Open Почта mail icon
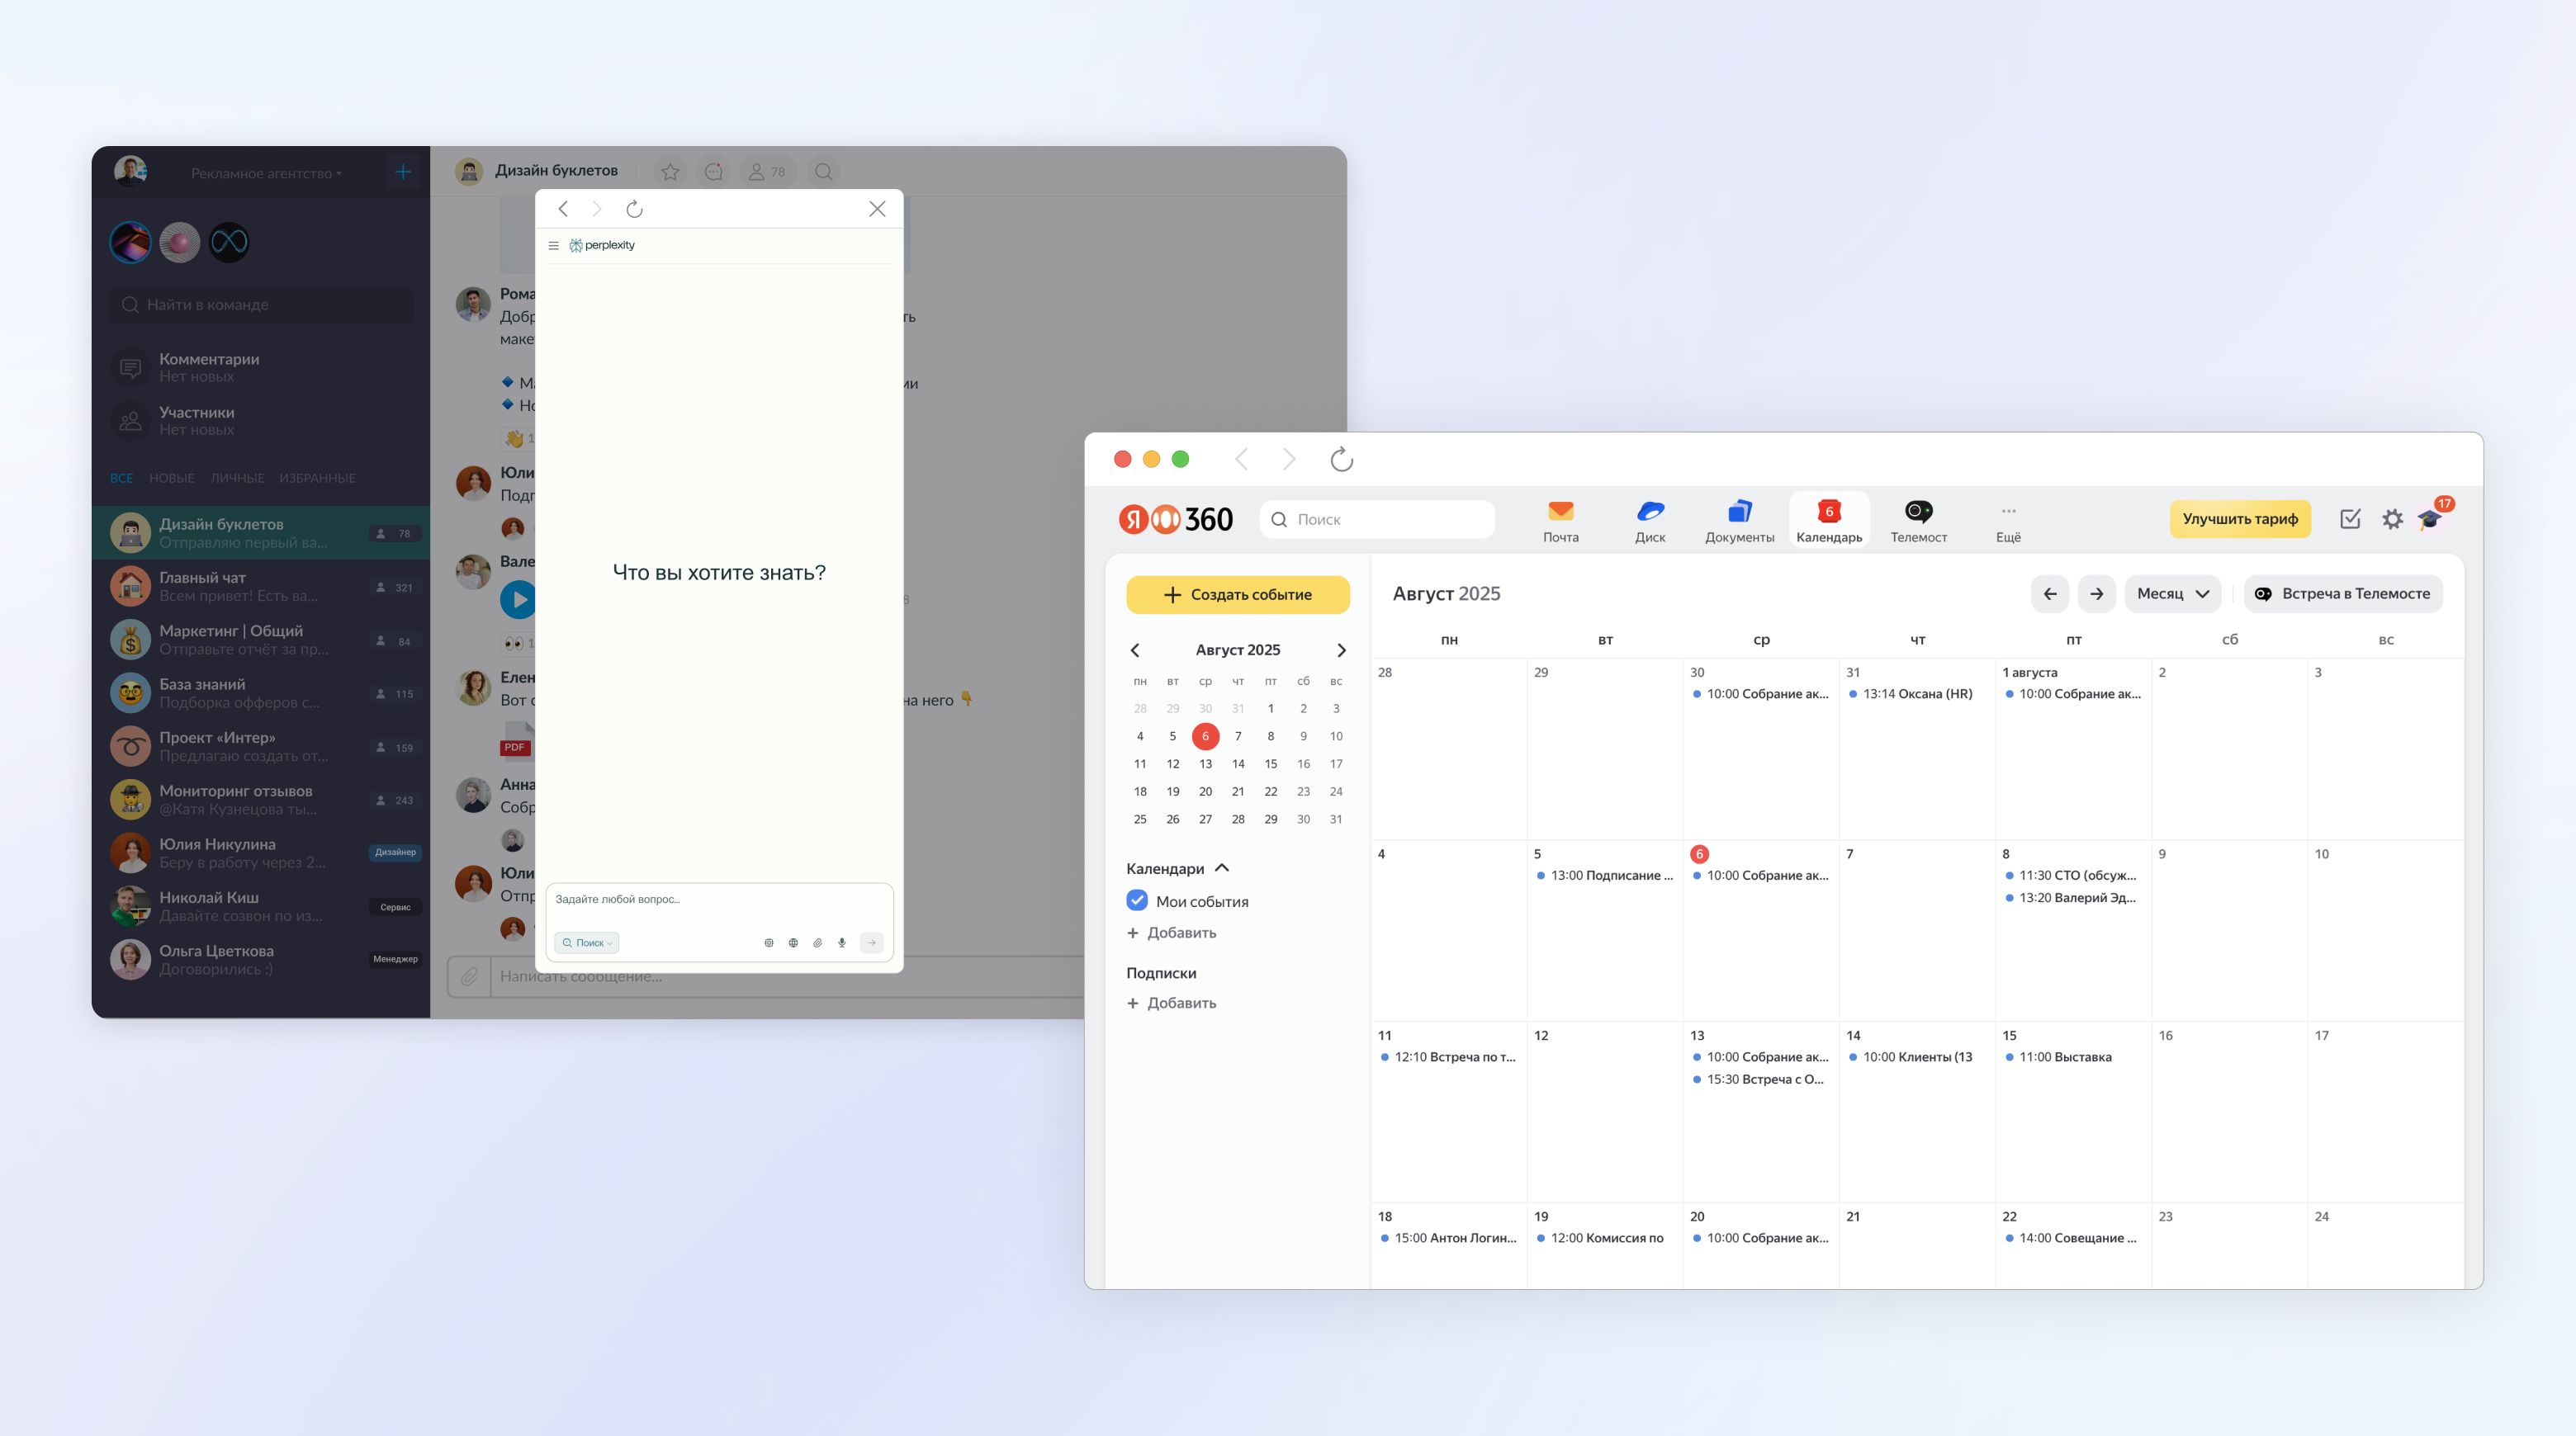 point(1560,520)
